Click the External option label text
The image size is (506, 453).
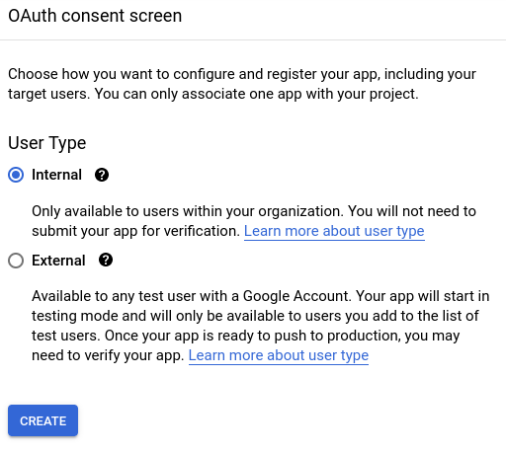click(x=58, y=261)
